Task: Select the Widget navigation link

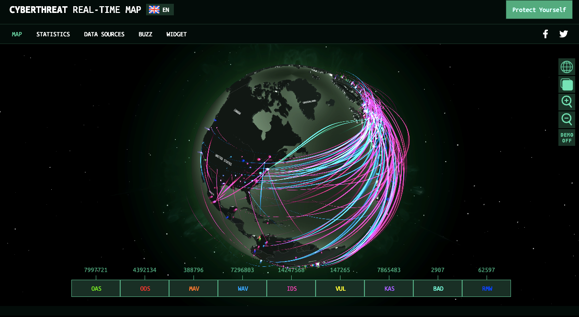Action: click(x=176, y=34)
